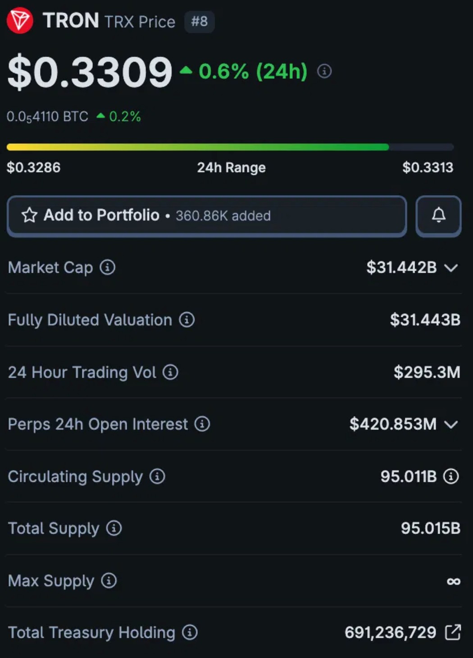Screen dimensions: 473x658
Task: Click the 0.2% BTC change value
Action: [x=125, y=117]
